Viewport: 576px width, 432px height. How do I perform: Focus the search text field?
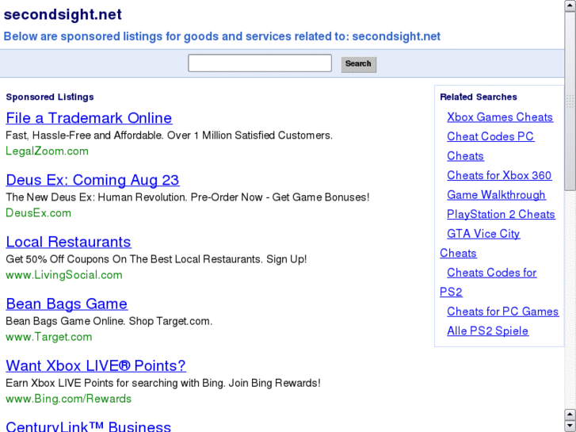[x=260, y=63]
